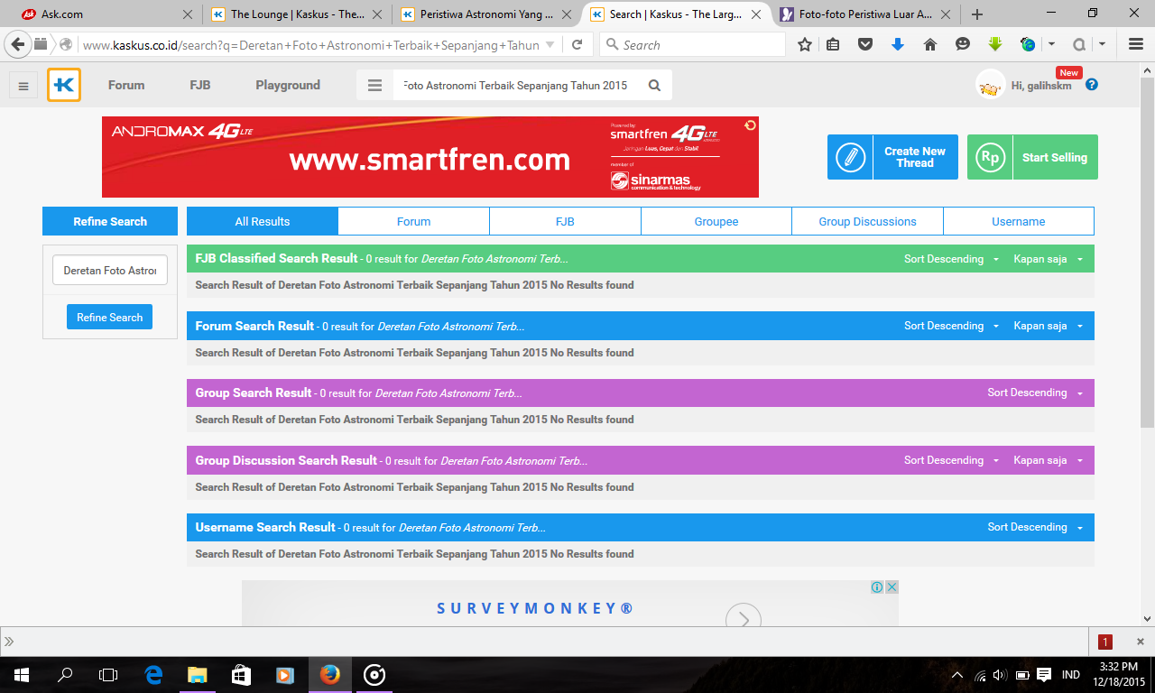Open File Explorer from taskbar
The width and height of the screenshot is (1155, 693).
click(197, 674)
